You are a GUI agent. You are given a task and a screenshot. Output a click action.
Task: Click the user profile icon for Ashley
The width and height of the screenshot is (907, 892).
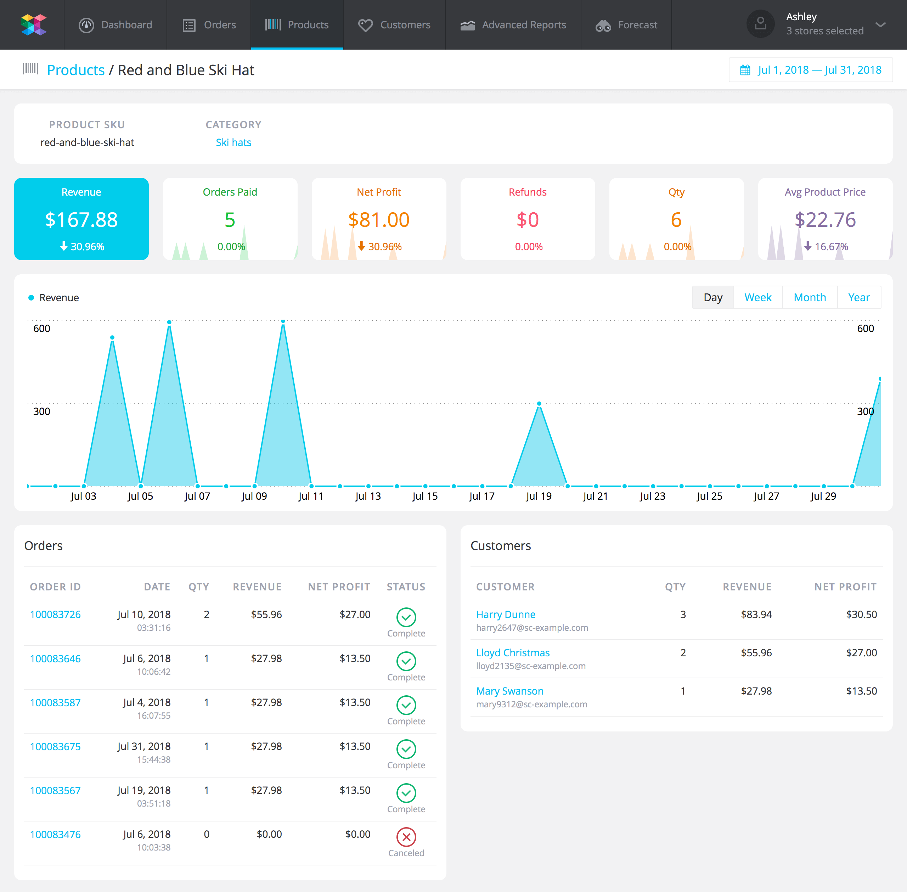click(759, 24)
